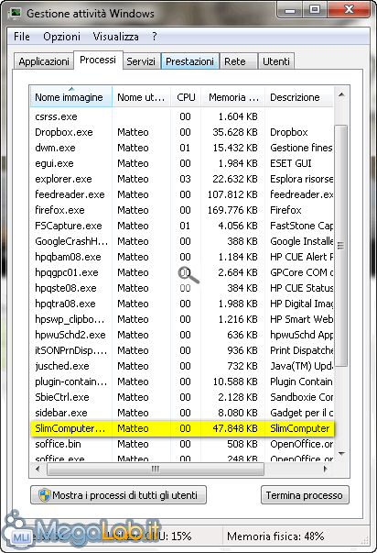Click Mostra i processi di tutti gli utenti
The image size is (377, 553).
[x=118, y=495]
